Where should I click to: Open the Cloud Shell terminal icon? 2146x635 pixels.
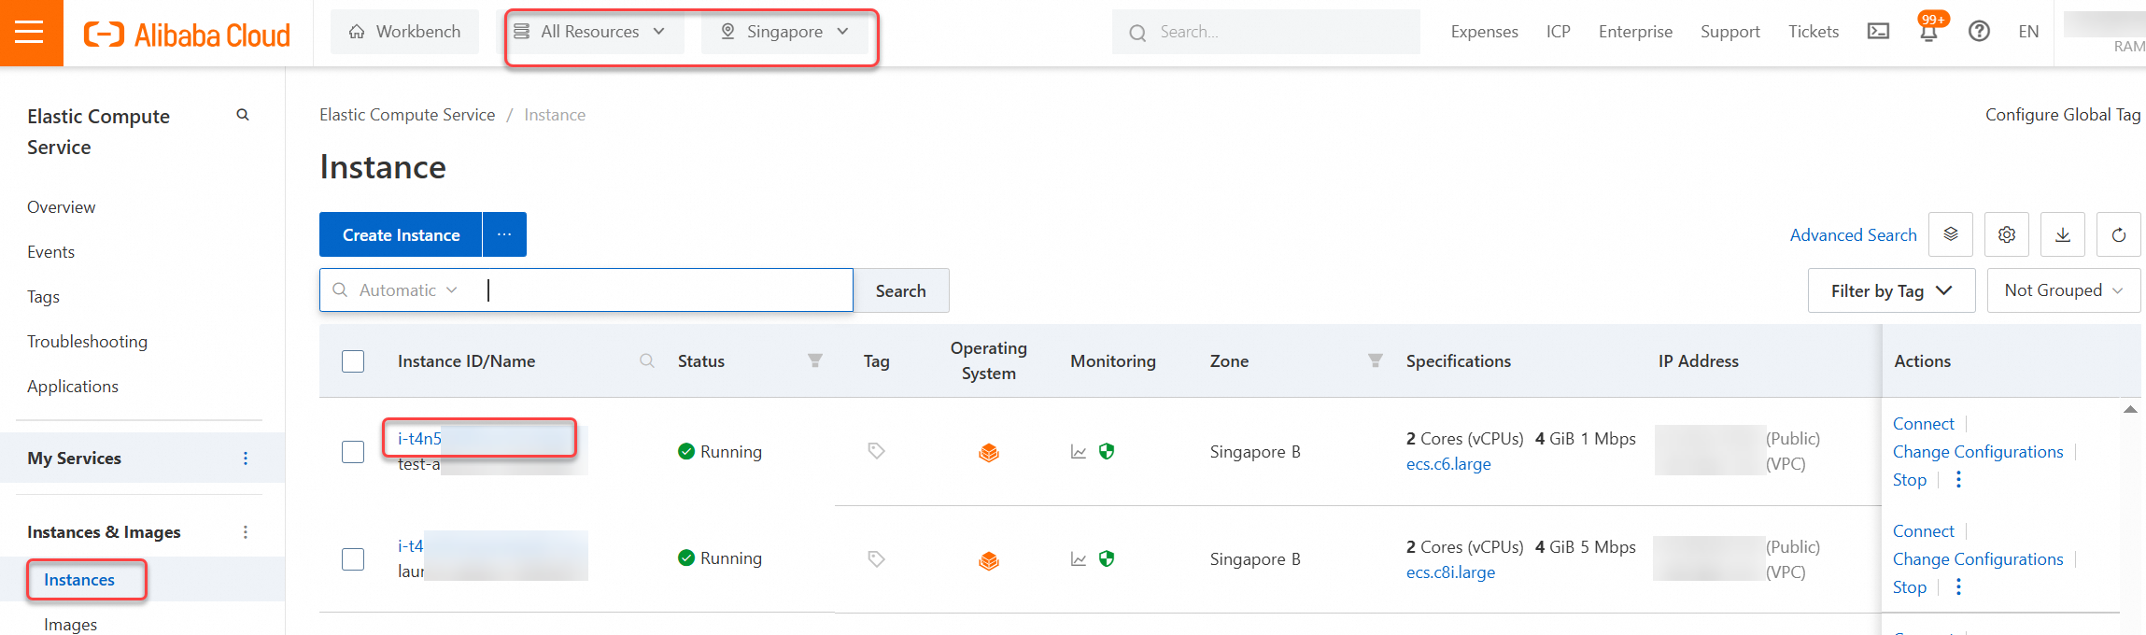1878,32
